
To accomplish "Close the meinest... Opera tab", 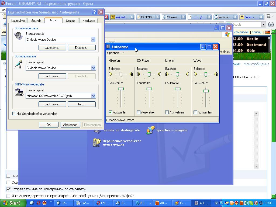I will pyautogui.click(x=132, y=17).
